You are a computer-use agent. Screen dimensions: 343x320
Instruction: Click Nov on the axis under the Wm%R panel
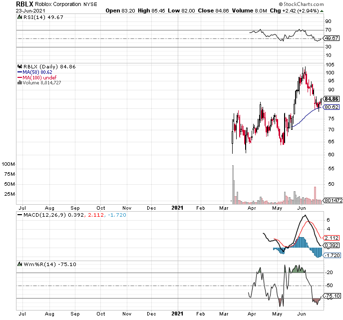click(127, 314)
